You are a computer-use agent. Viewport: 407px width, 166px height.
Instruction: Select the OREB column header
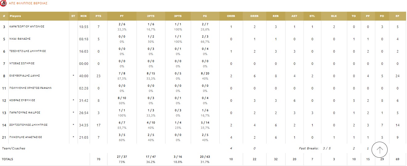click(x=231, y=16)
